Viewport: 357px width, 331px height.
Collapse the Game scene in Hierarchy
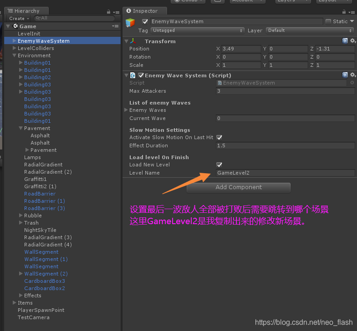(x=8, y=26)
